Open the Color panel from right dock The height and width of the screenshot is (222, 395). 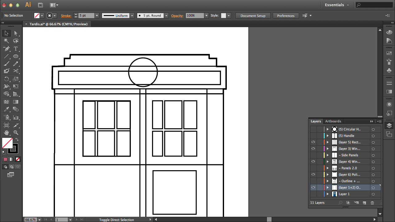click(x=389, y=32)
